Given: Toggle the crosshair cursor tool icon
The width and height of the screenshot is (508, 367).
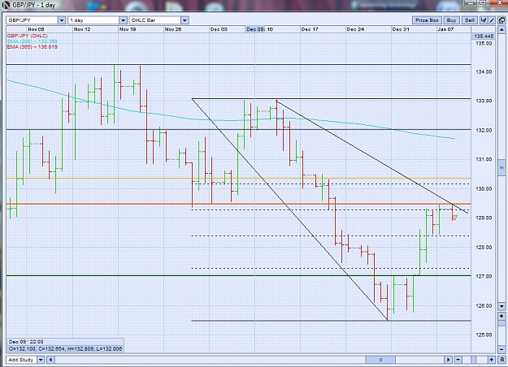Looking at the screenshot, I should pos(484,20).
